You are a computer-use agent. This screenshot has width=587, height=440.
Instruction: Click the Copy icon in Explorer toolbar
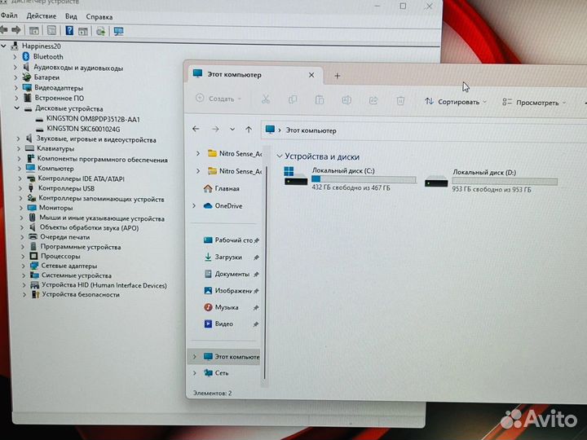293,99
